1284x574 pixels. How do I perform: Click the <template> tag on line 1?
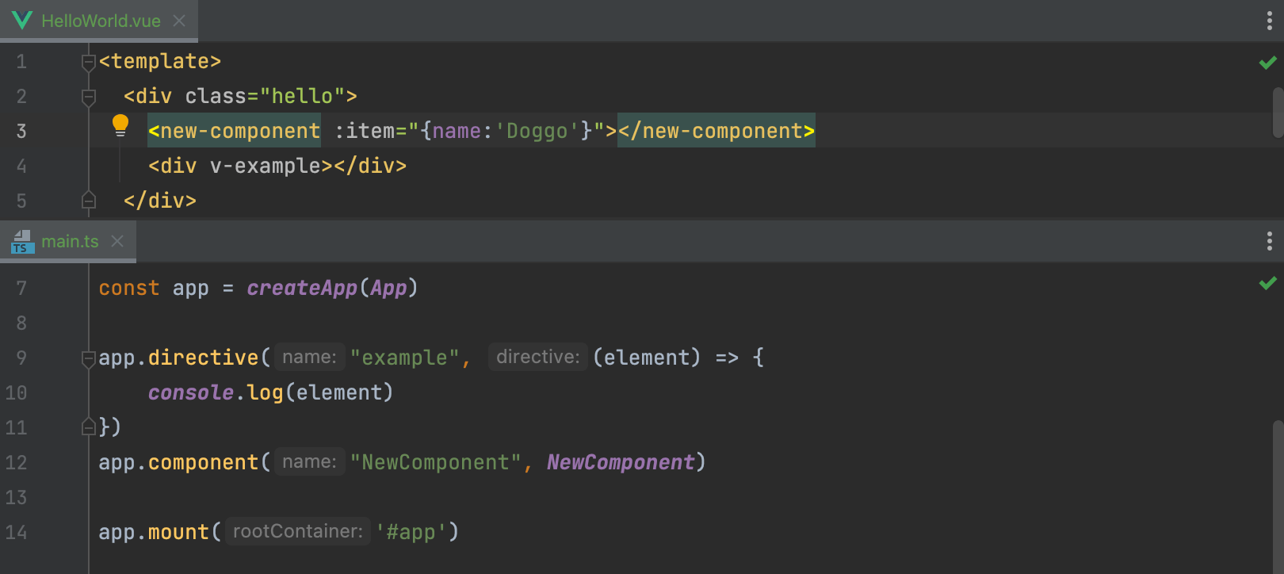tap(160, 61)
